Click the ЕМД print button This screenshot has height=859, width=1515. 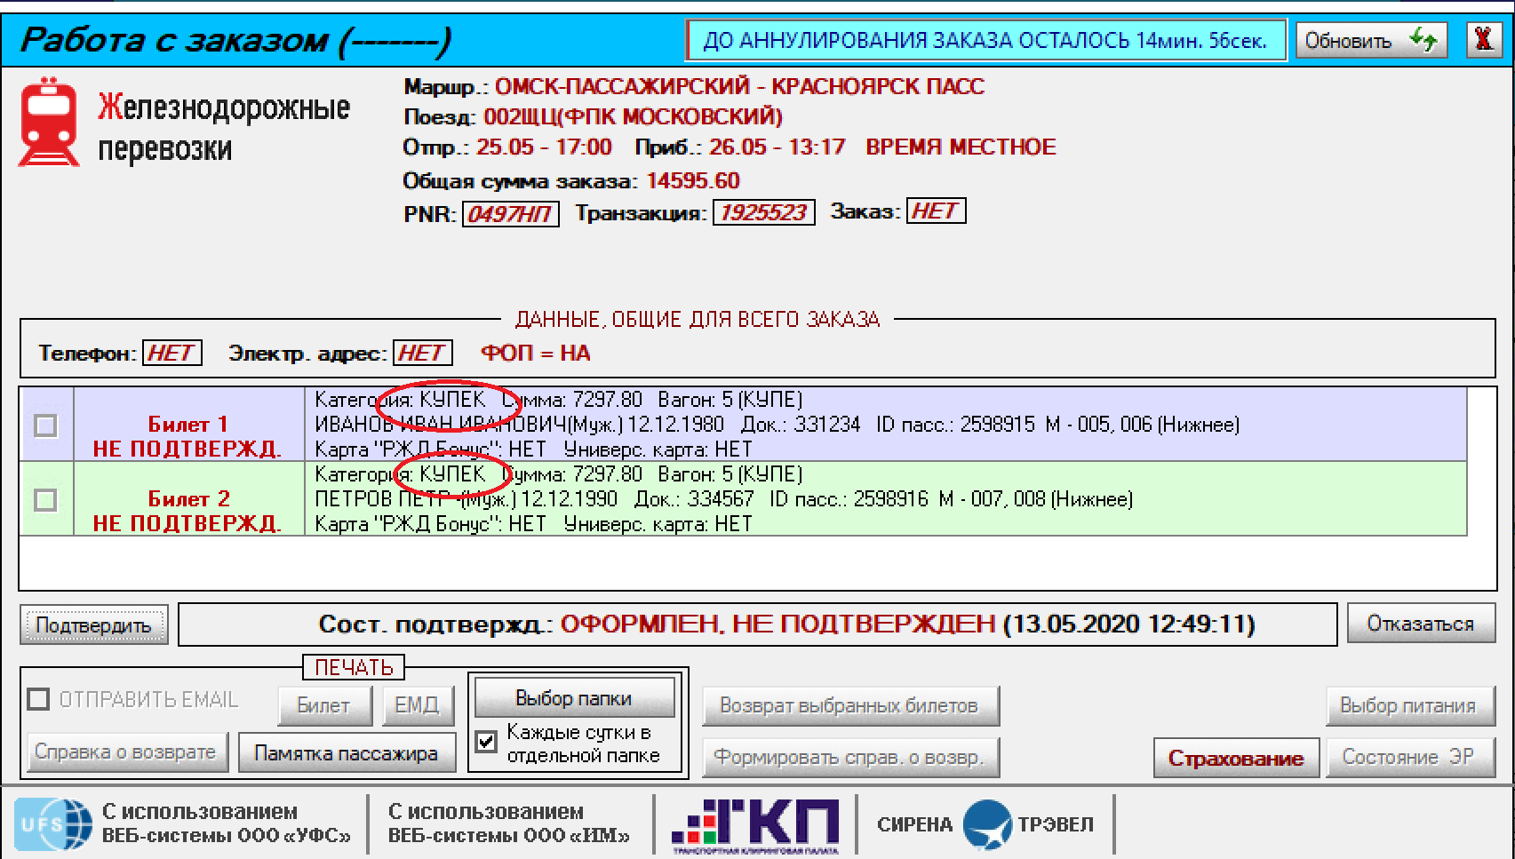click(x=417, y=706)
